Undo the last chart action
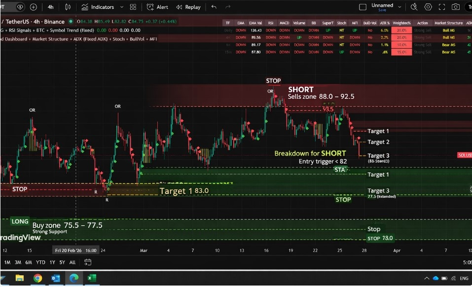The image size is (472, 287). (214, 7)
